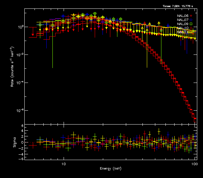Click the red diamond marker for NAI_10
Image resolution: width=203 pixels, height=178 pixels.
coord(191,28)
